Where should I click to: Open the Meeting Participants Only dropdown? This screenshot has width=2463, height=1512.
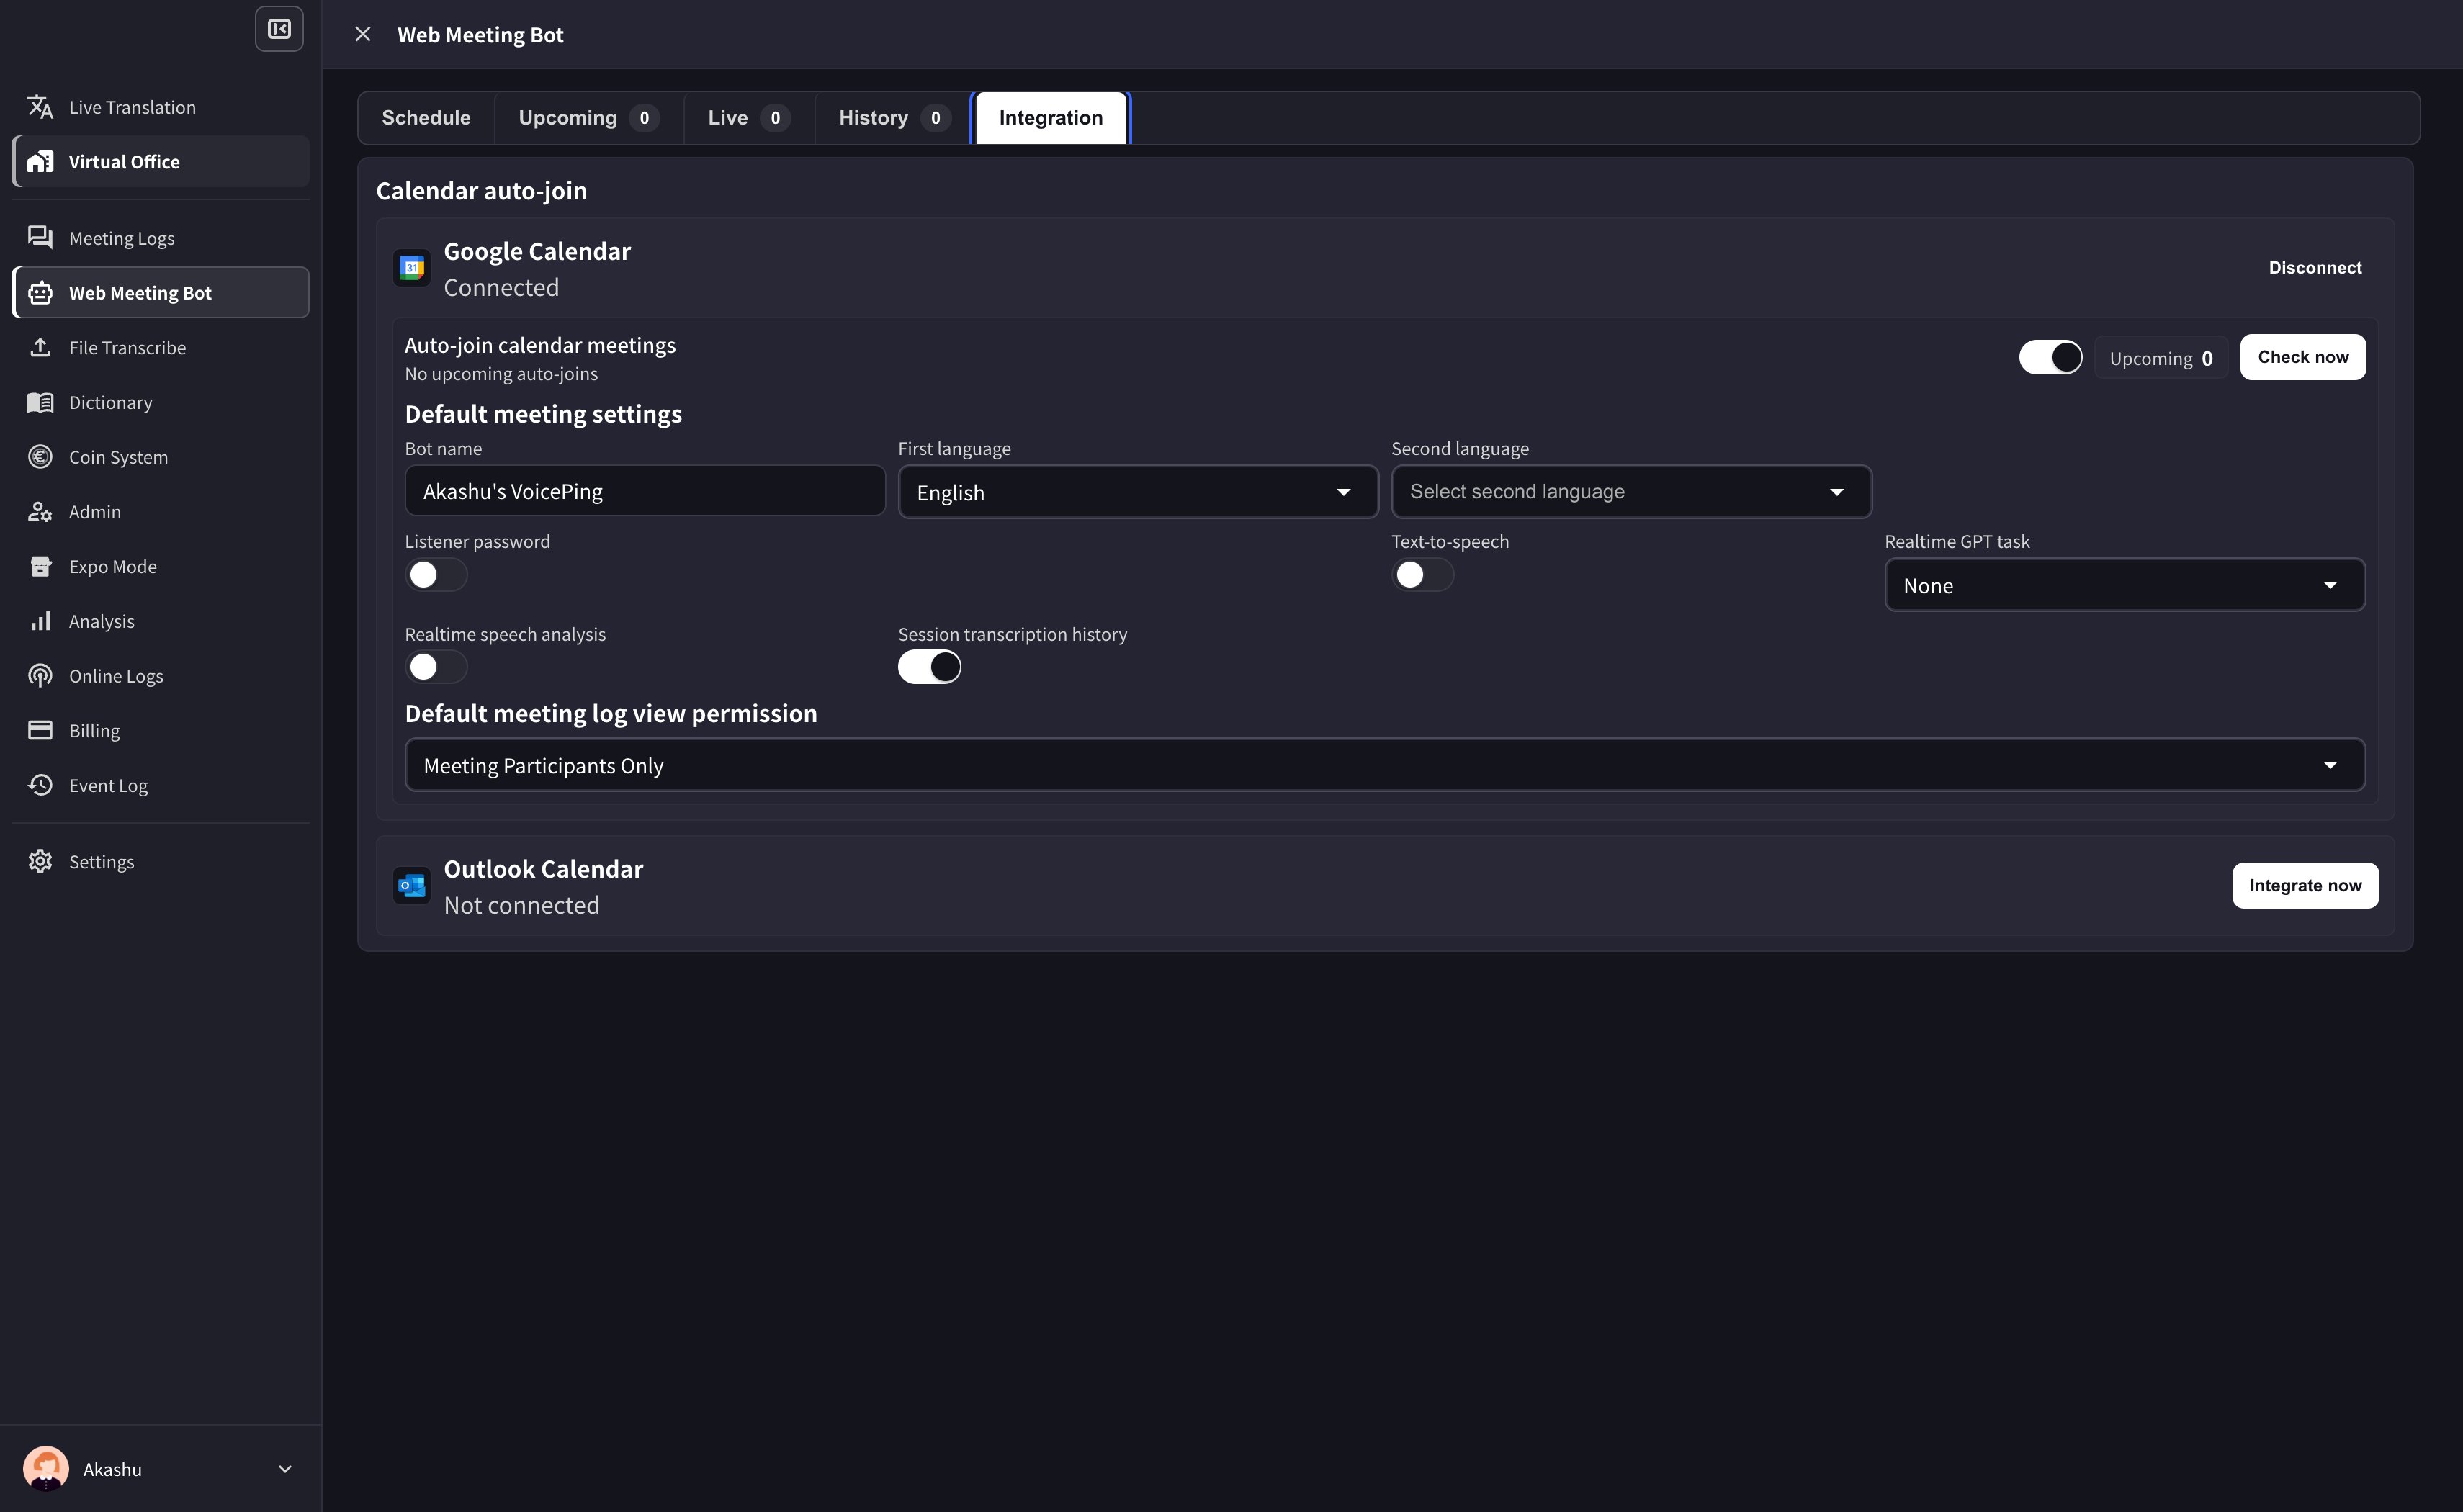pos(1385,765)
